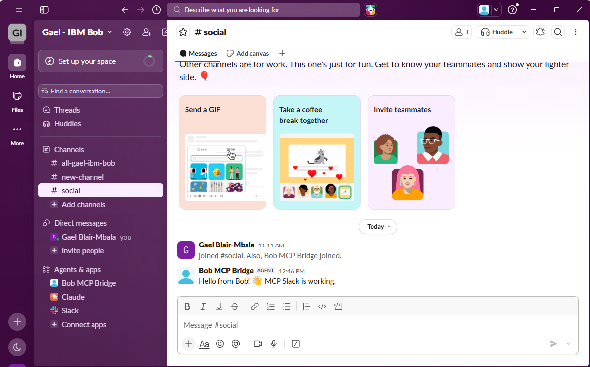Viewport: 590px width, 367px height.
Task: Open Take a coffee break together card
Action: (x=317, y=153)
